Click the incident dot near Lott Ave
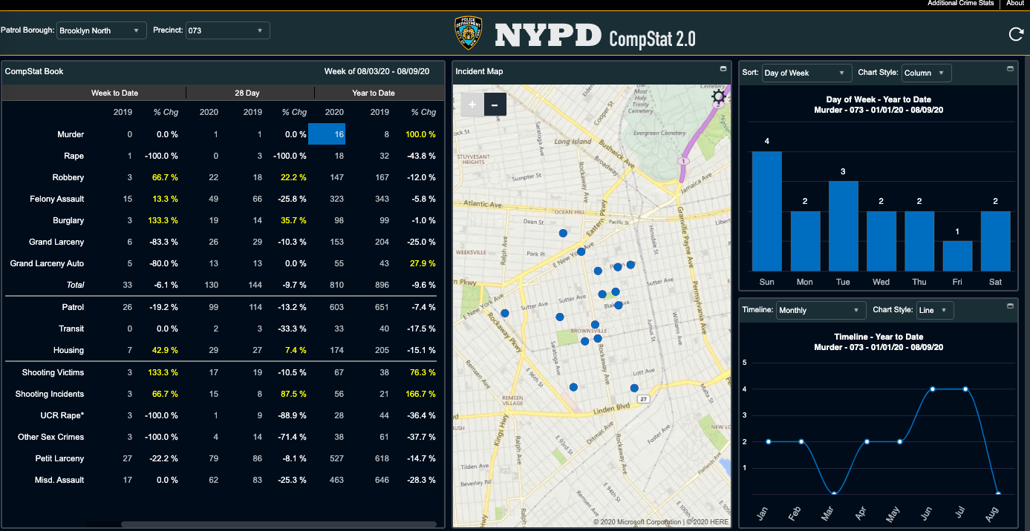 634,388
